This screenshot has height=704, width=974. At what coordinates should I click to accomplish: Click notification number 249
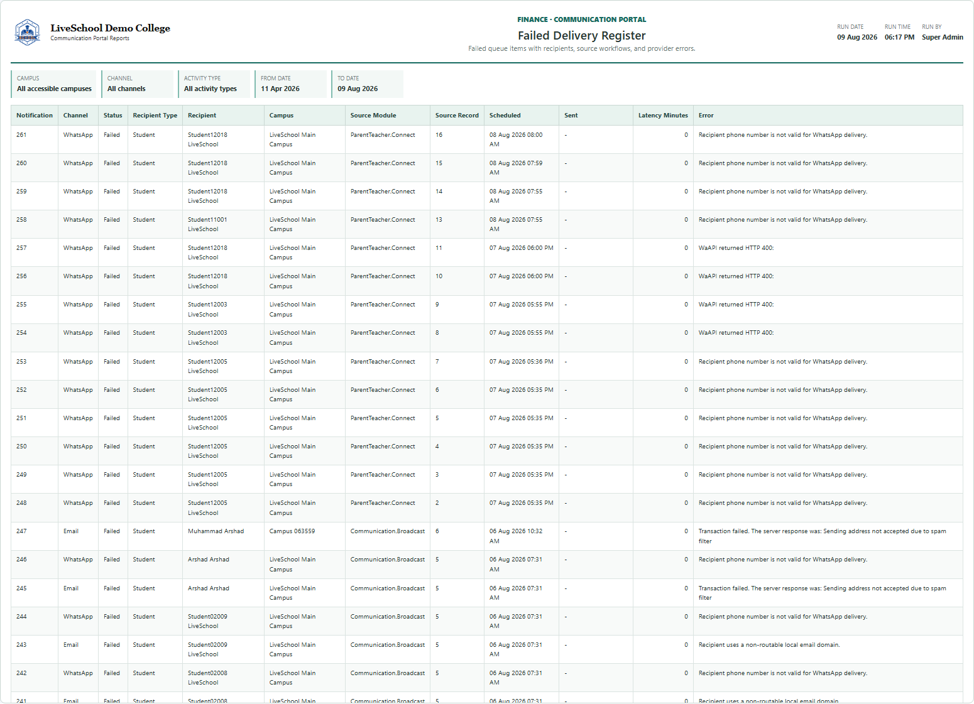pyautogui.click(x=21, y=475)
